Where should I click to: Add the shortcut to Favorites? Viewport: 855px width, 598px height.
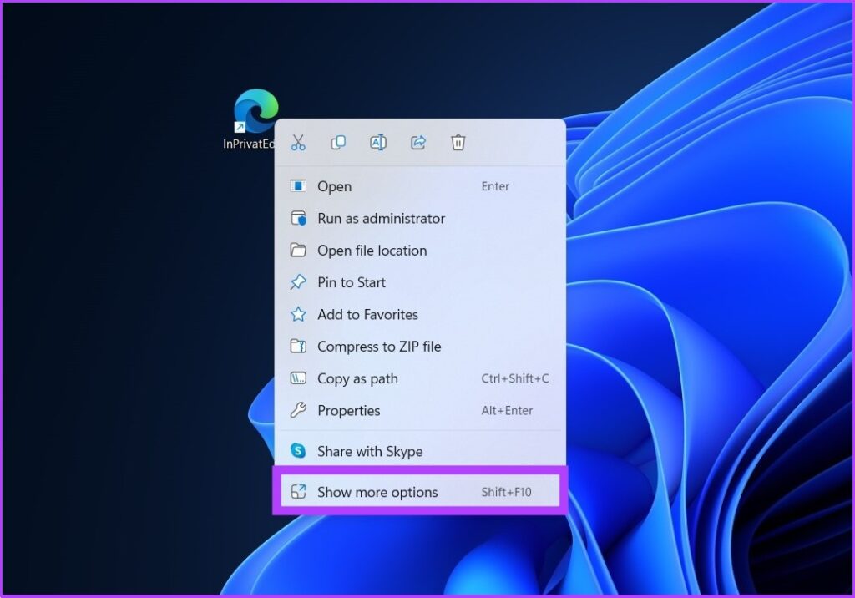pyautogui.click(x=367, y=315)
